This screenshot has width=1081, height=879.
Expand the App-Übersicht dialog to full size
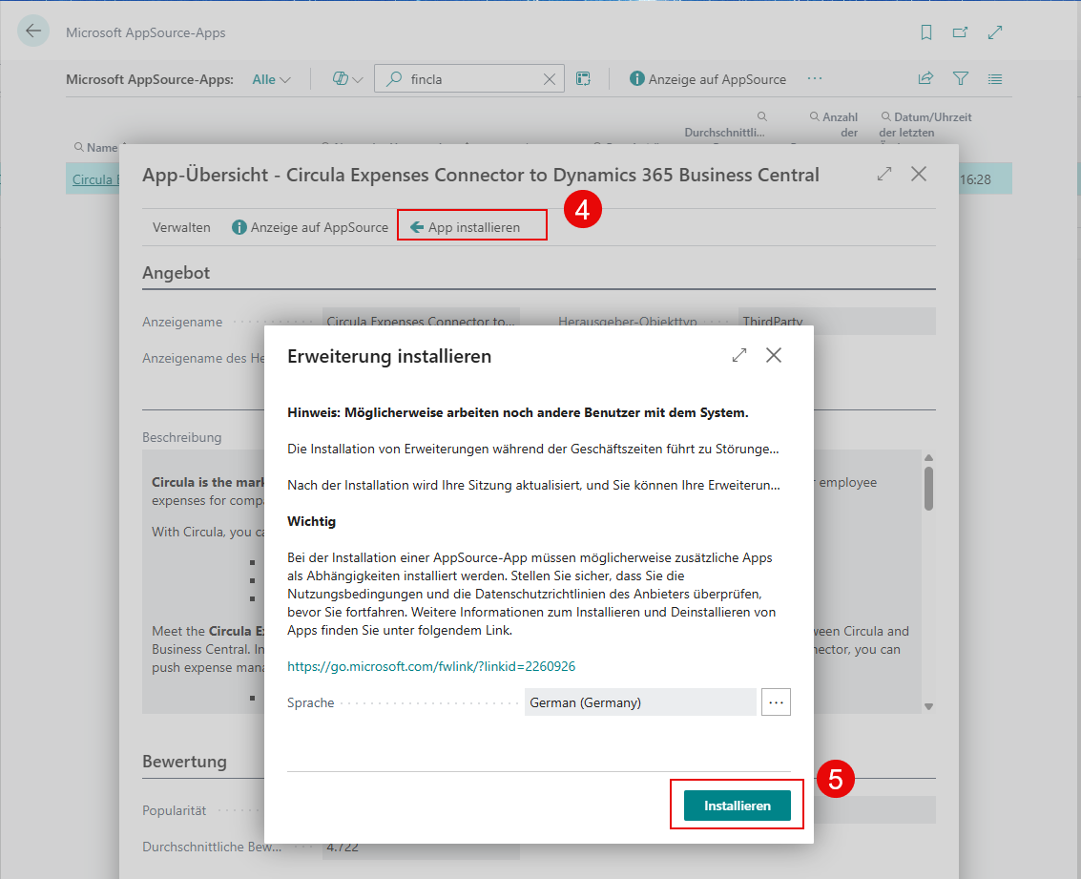884,174
